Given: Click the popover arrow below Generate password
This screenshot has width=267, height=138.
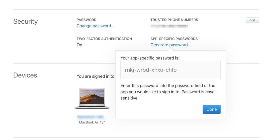Looking at the screenshot, I should 170,49.
